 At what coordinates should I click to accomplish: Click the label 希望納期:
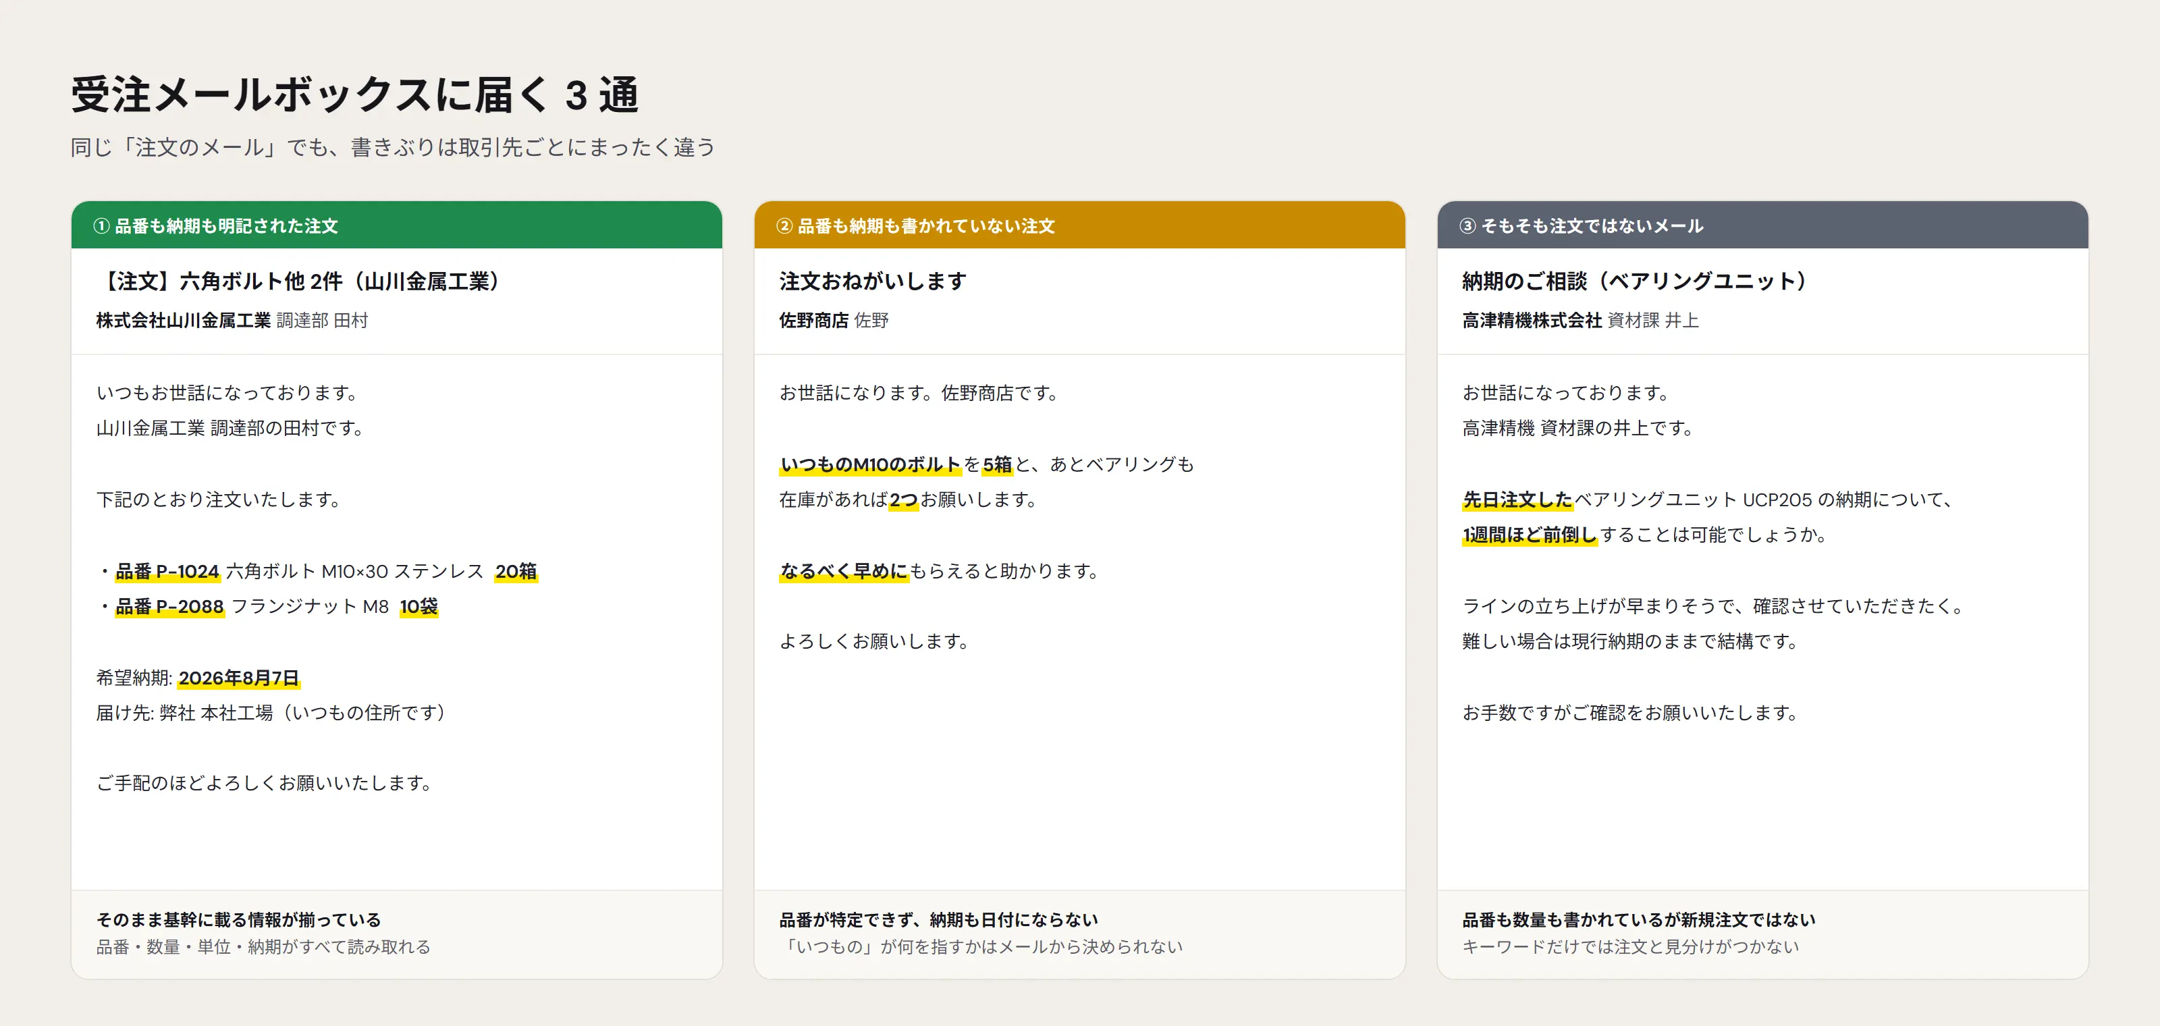(134, 678)
